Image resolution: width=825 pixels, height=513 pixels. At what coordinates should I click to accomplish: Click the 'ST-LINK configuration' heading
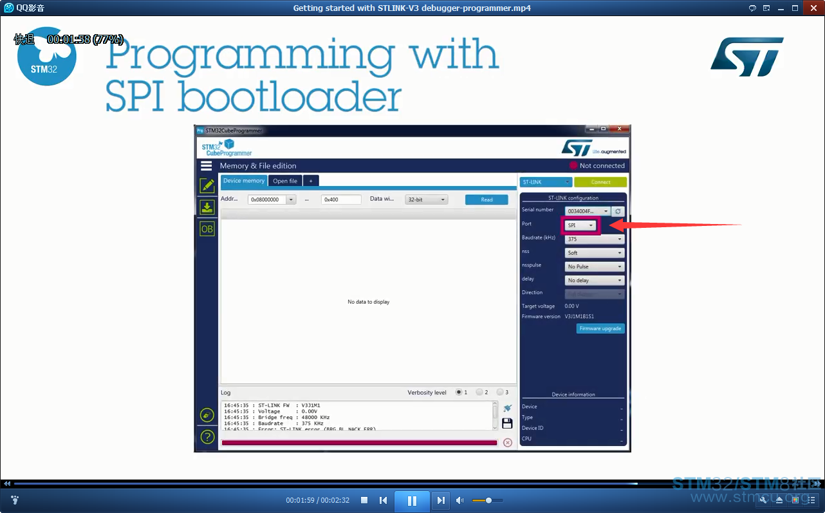[x=573, y=198]
